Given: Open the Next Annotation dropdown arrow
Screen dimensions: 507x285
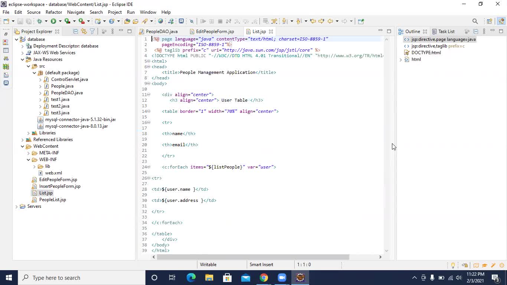Looking at the screenshot, I should [292, 21].
